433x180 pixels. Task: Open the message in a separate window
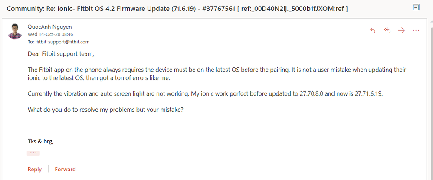pyautogui.click(x=417, y=7)
